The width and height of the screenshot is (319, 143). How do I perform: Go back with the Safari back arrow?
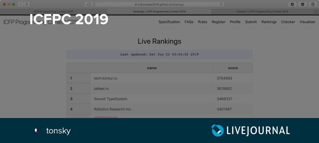coord(21,4)
